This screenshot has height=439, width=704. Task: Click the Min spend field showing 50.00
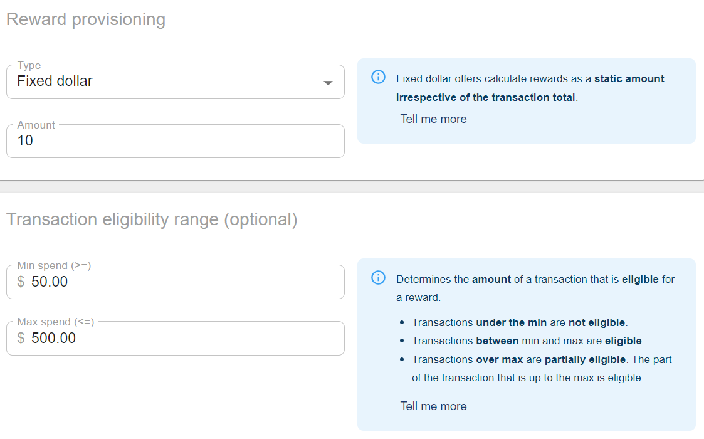click(x=176, y=282)
